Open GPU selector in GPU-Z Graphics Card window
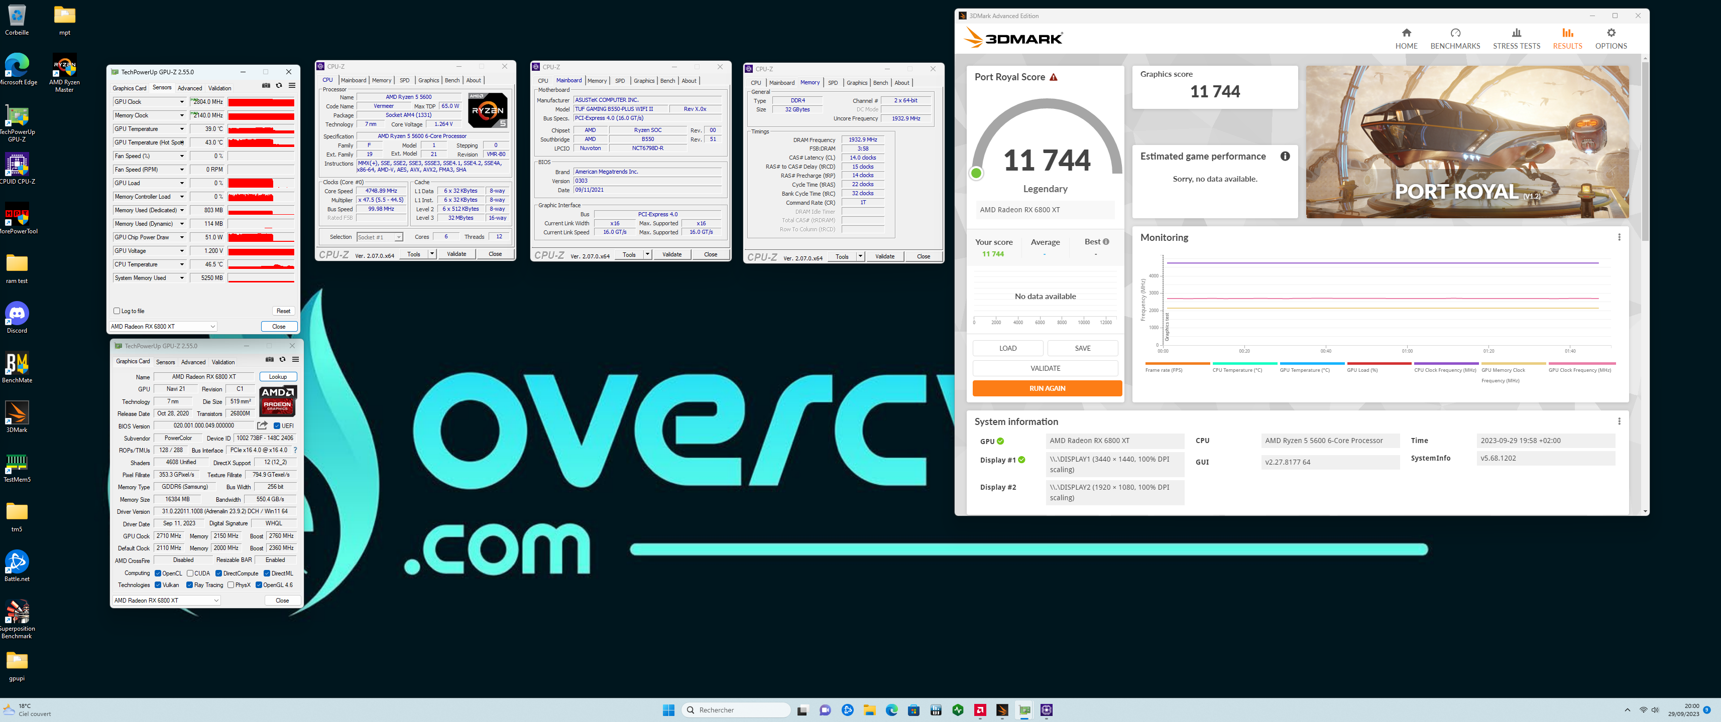Viewport: 1721px width, 722px height. click(x=166, y=601)
